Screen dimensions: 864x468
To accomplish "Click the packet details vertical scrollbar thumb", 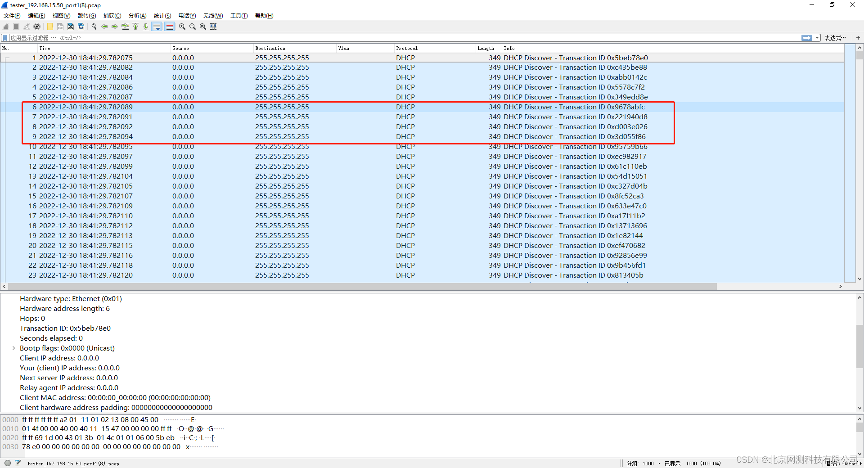I will click(859, 346).
